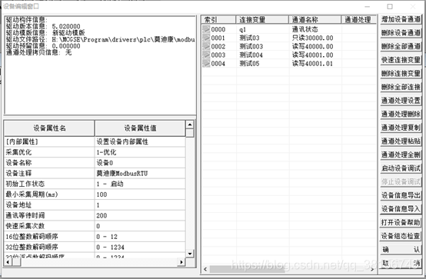Click the 驱动版本信息 line in the info box
Screen dimensions: 426x279
click(x=43, y=26)
